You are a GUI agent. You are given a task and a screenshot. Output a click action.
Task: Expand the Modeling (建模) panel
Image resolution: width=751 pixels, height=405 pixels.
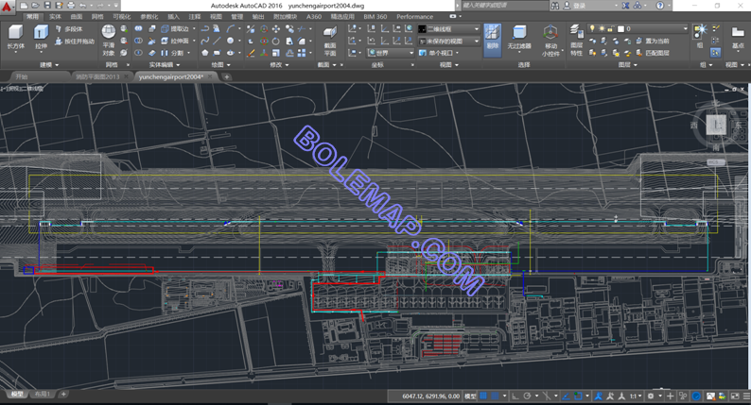[49, 64]
